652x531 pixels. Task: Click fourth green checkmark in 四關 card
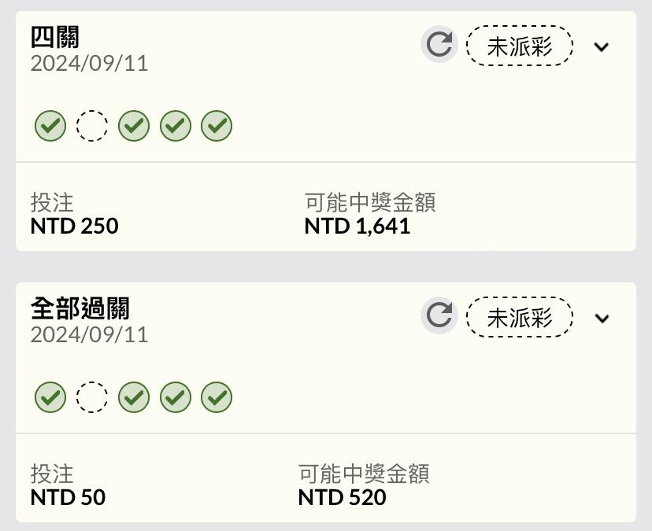coord(176,126)
